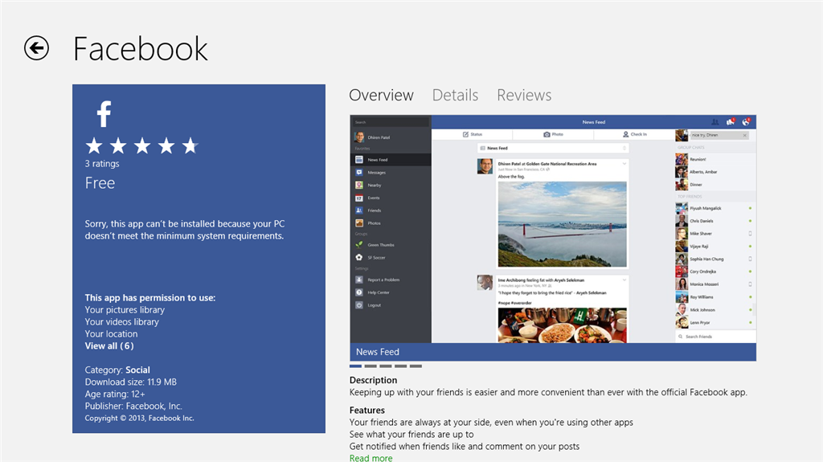Select the third screenshot indicator dash
Screen dimensions: 823x462
pyautogui.click(x=386, y=366)
